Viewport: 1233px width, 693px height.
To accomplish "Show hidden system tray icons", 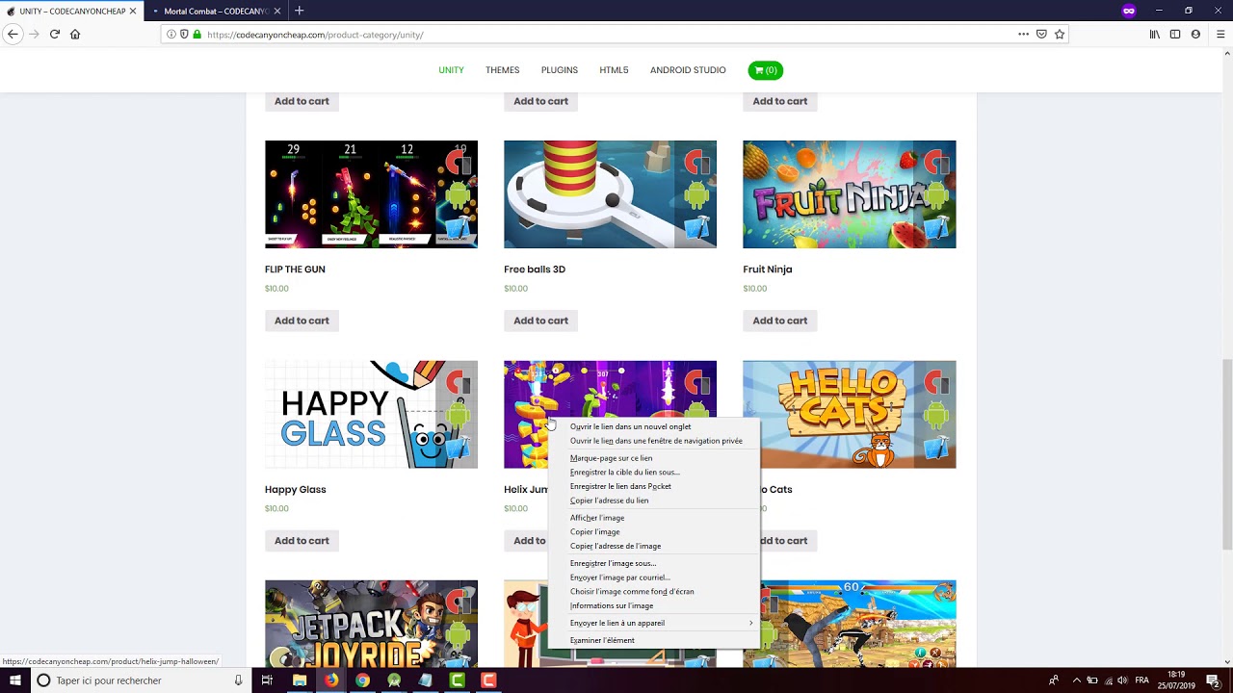I will (x=1076, y=680).
